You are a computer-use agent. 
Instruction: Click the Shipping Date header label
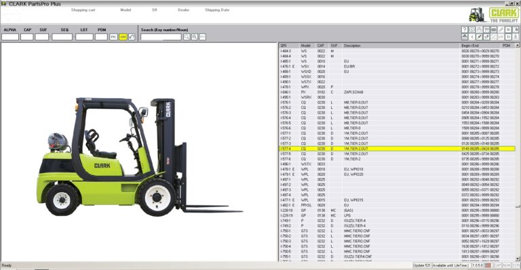click(217, 10)
